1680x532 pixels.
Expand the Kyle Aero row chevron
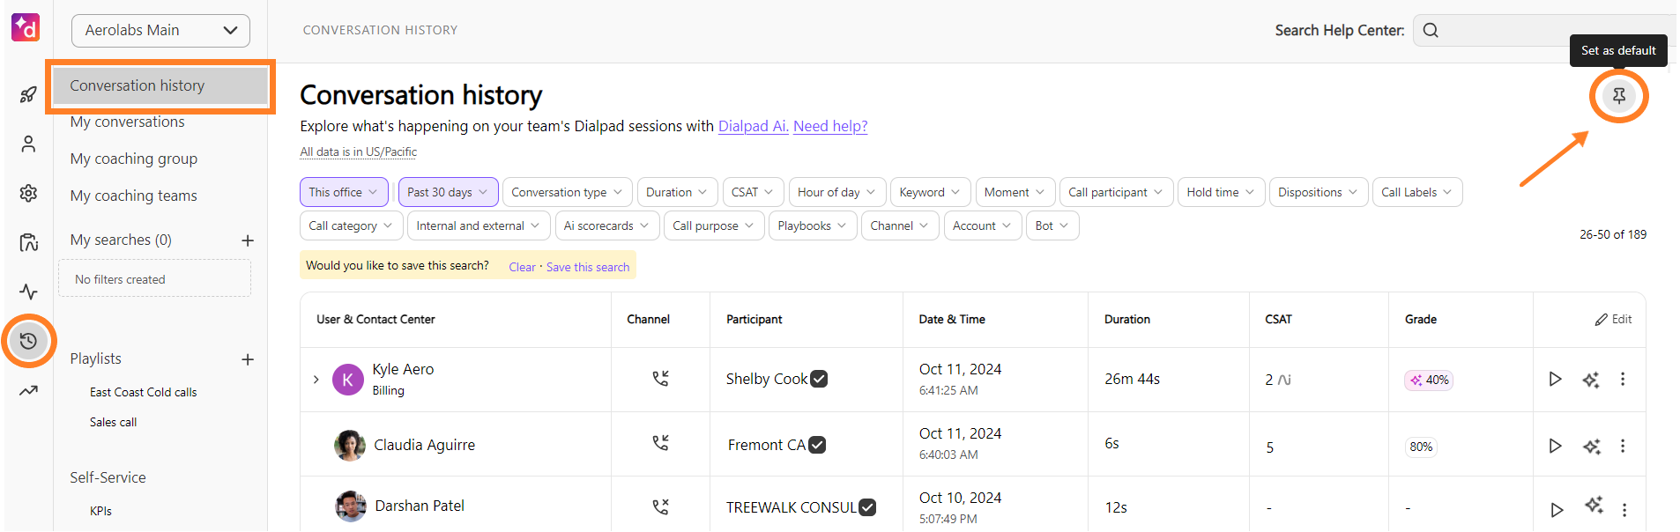316,380
